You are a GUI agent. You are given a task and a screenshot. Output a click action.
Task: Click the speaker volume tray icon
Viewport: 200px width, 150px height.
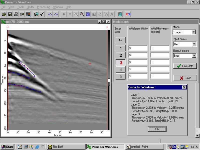(177, 147)
